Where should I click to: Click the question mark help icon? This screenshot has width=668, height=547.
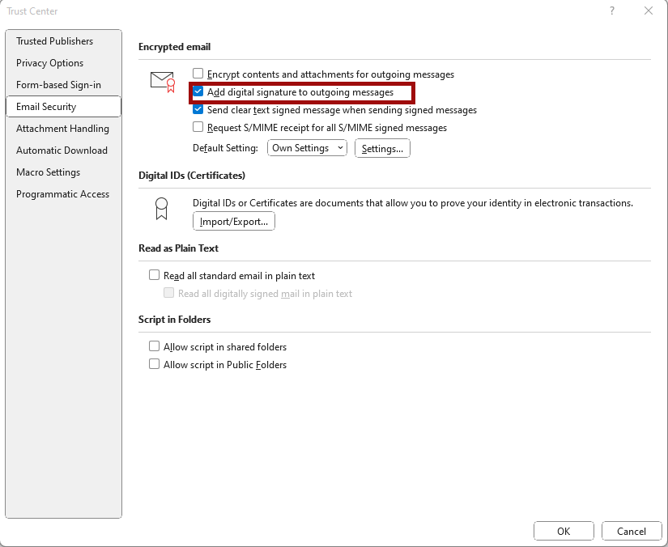(x=612, y=11)
